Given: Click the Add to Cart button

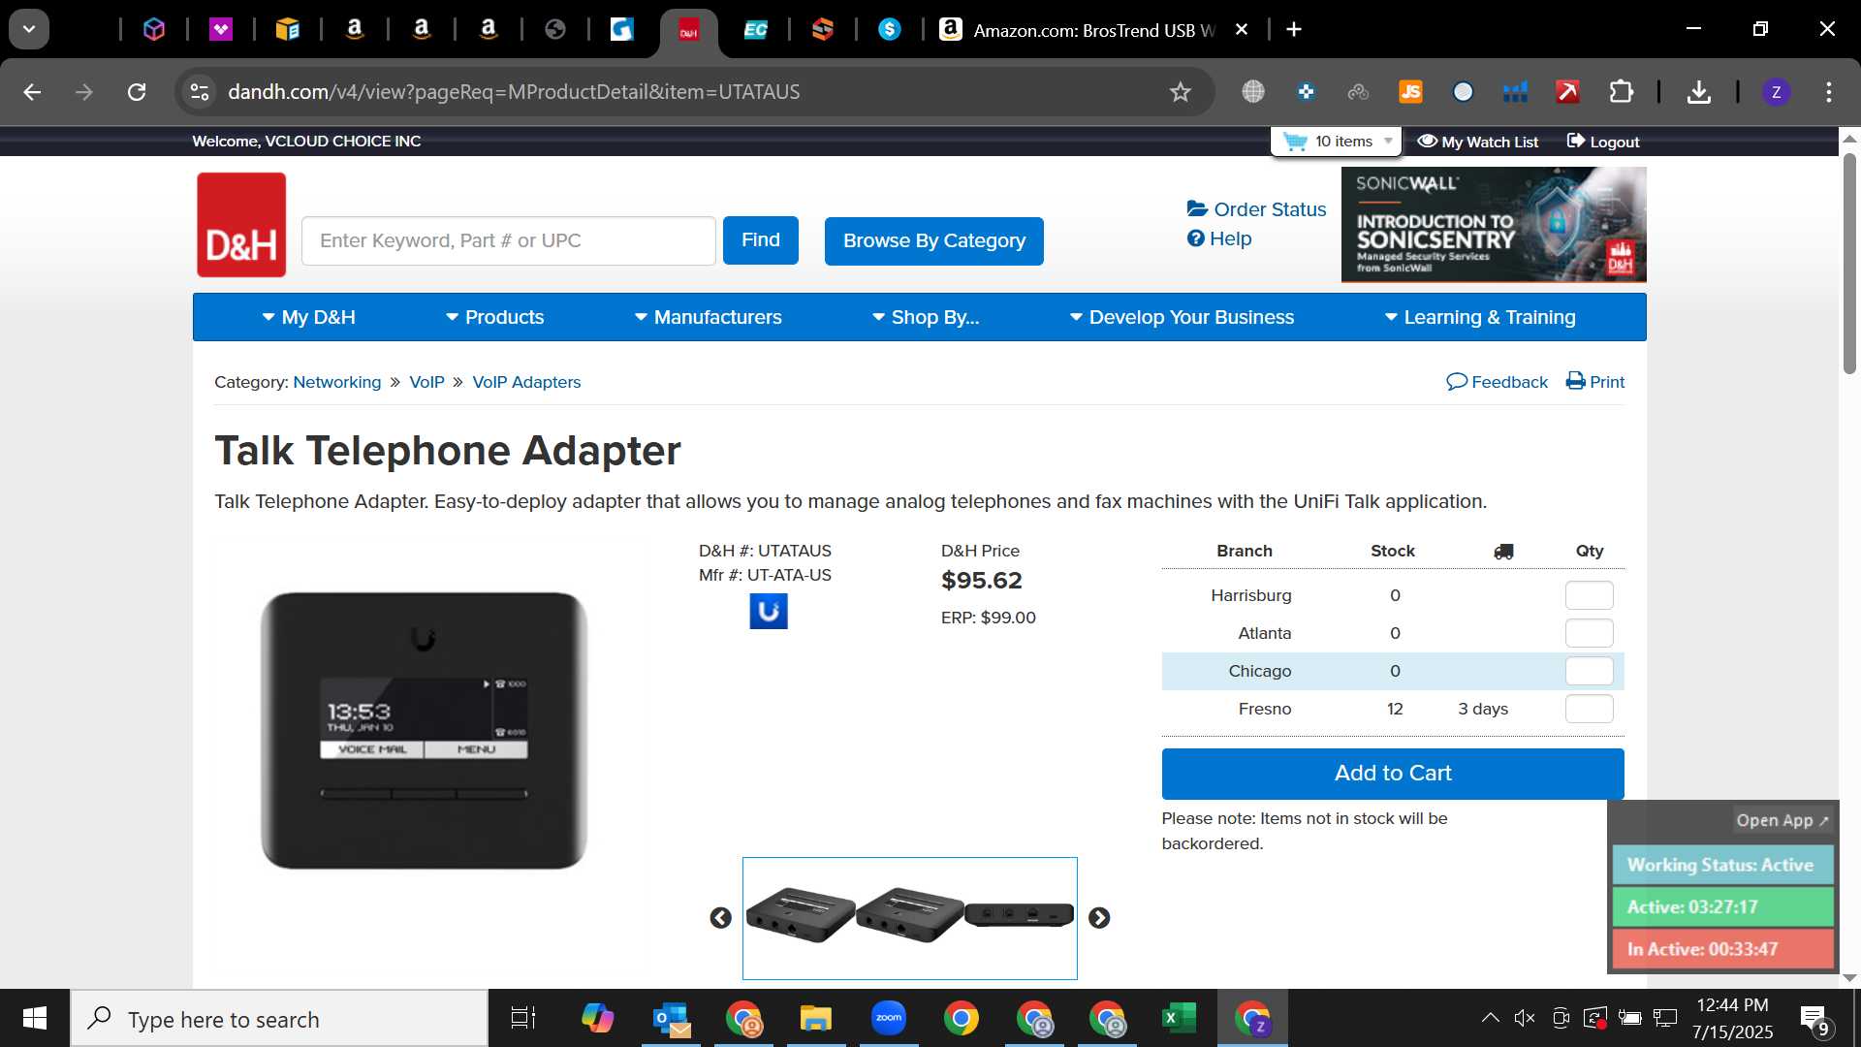Looking at the screenshot, I should point(1393,774).
